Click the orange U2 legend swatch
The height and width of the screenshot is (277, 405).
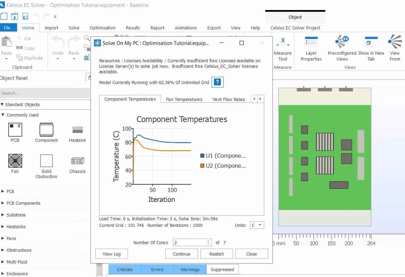click(202, 166)
